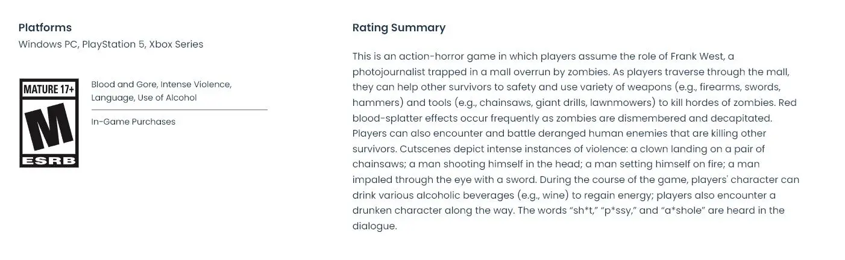The width and height of the screenshot is (845, 260).
Task: Click the In-Game Purchases notice
Action: pyautogui.click(x=133, y=122)
